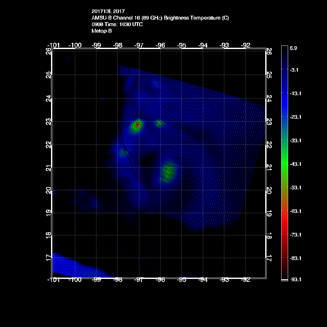327x327 pixels.
Task: Click the colorbar value "-83.1"
Action: pyautogui.click(x=295, y=258)
